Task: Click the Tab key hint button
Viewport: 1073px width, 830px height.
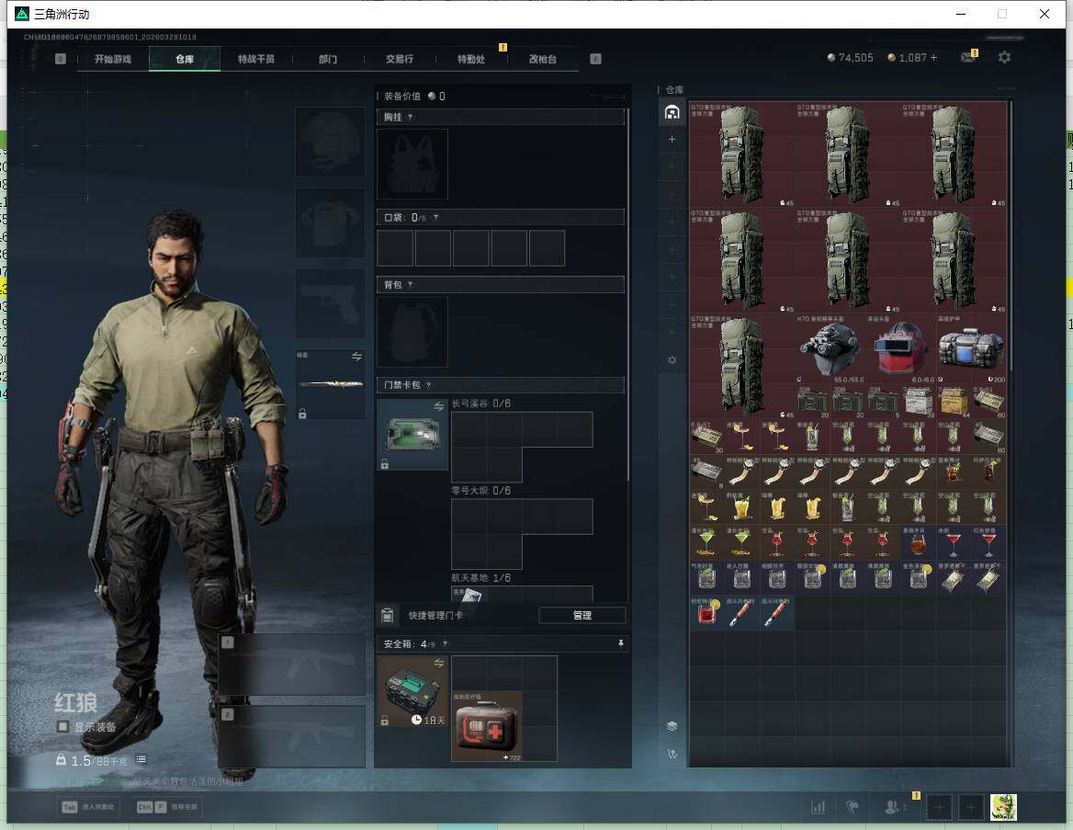Action: pyautogui.click(x=87, y=807)
